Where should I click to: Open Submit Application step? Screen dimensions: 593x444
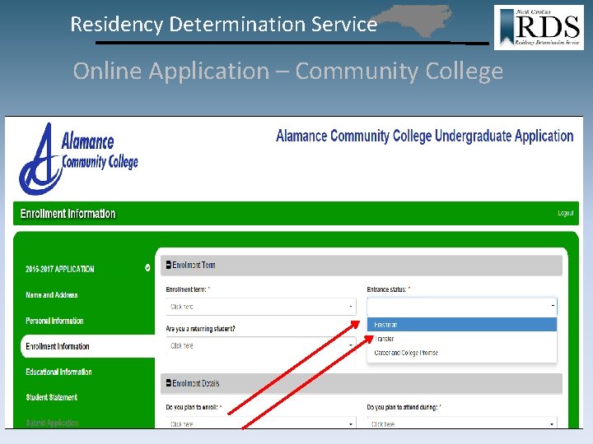click(x=52, y=423)
